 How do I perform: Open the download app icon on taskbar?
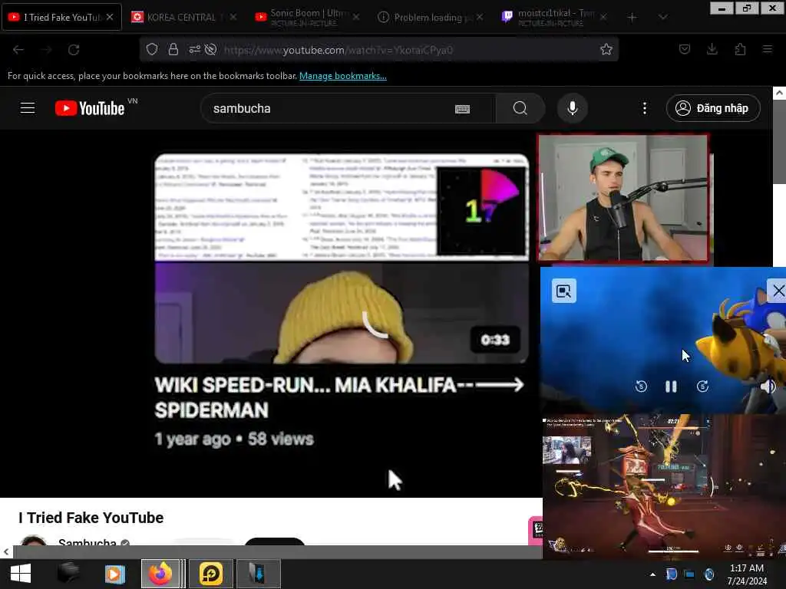coord(258,574)
